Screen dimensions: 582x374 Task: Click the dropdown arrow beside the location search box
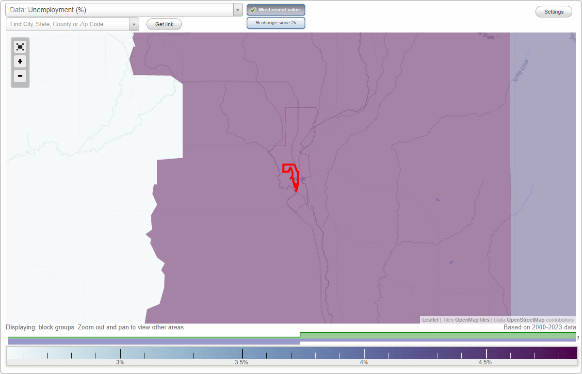[x=134, y=24]
